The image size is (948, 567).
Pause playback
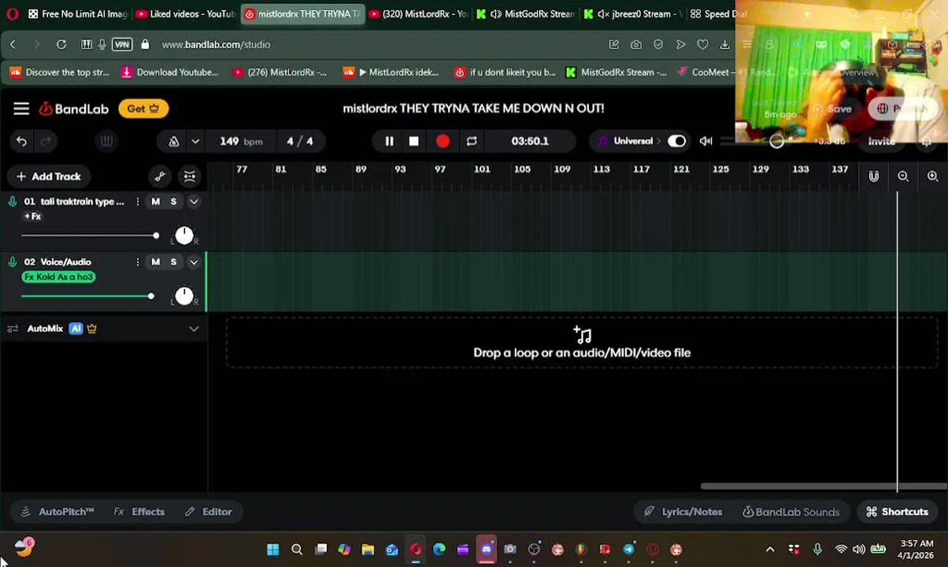point(389,141)
